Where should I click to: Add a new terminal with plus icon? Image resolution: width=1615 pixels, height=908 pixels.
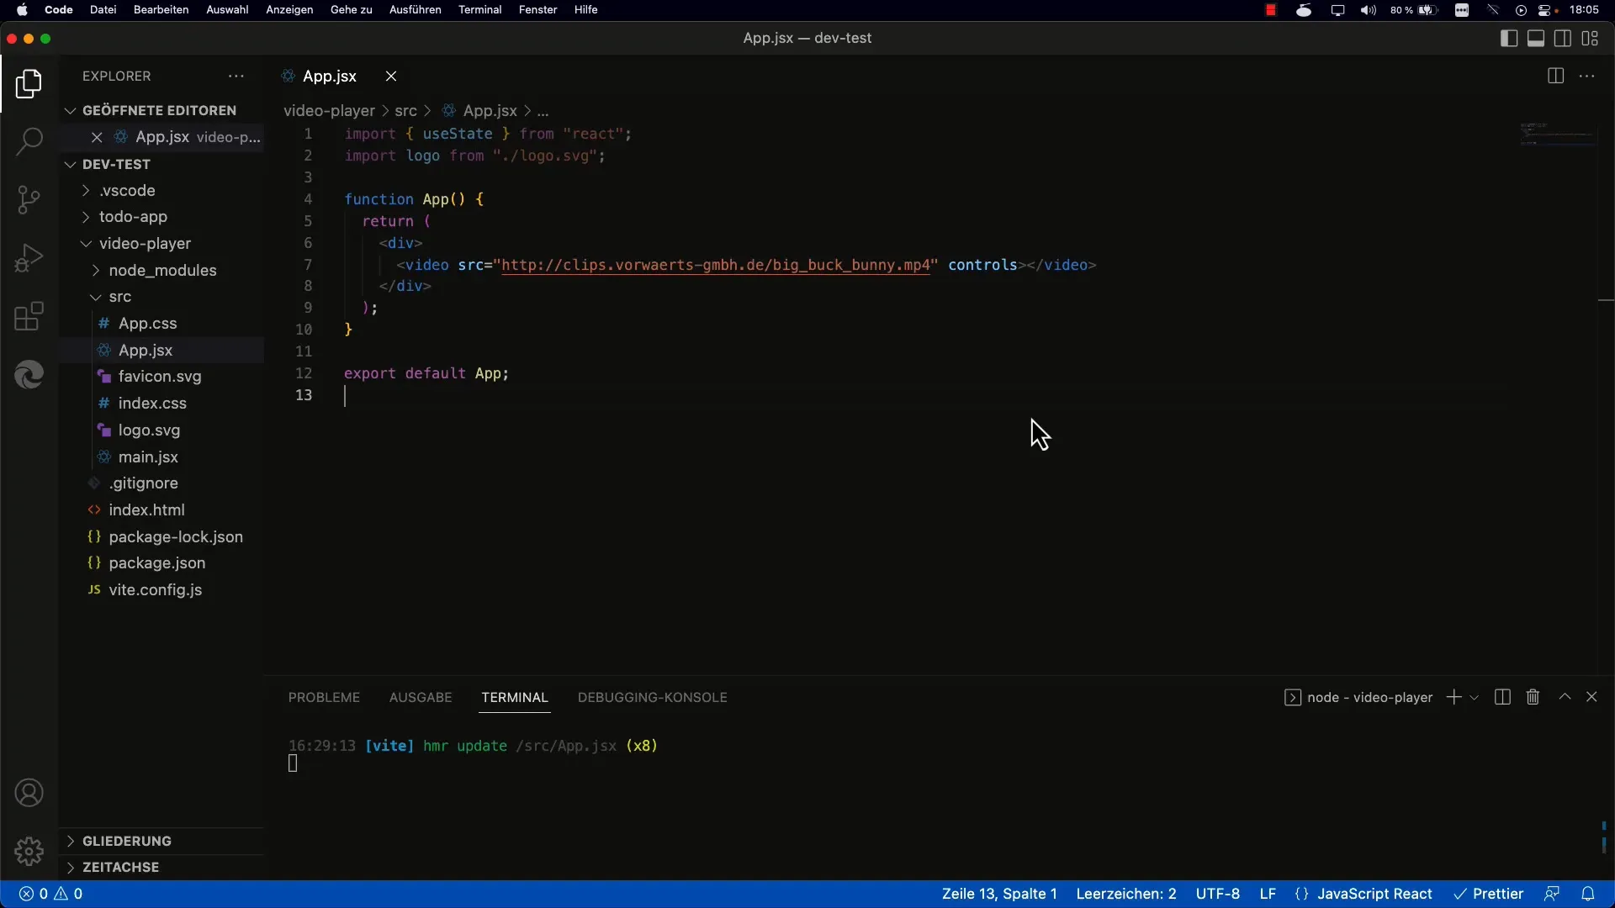pyautogui.click(x=1453, y=697)
